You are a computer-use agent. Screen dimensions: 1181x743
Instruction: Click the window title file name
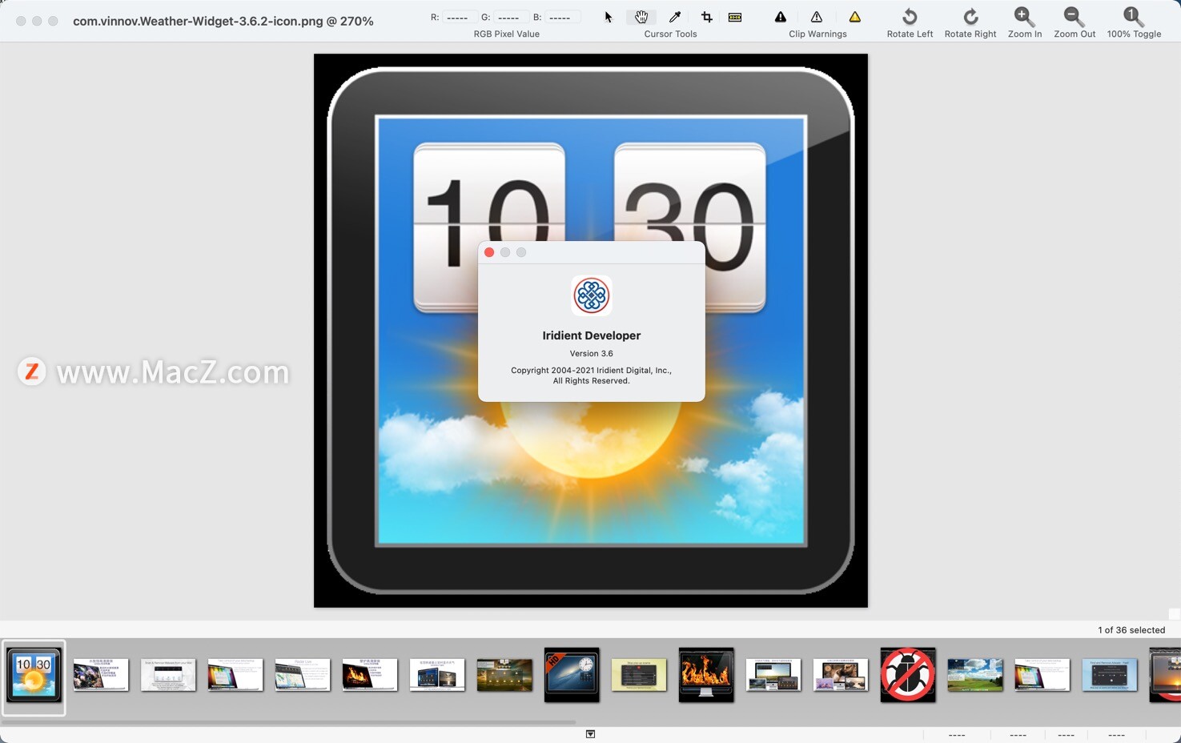point(223,21)
